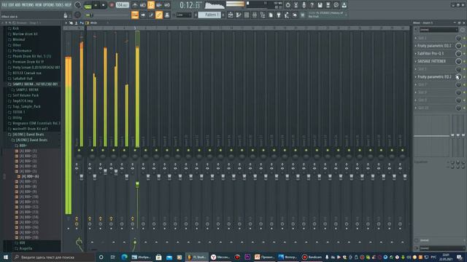The width and height of the screenshot is (467, 262).
Task: Toggle the Insert 5 mute LED
Action: coord(135,151)
